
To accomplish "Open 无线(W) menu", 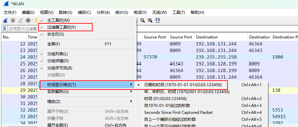I will 159,13.
